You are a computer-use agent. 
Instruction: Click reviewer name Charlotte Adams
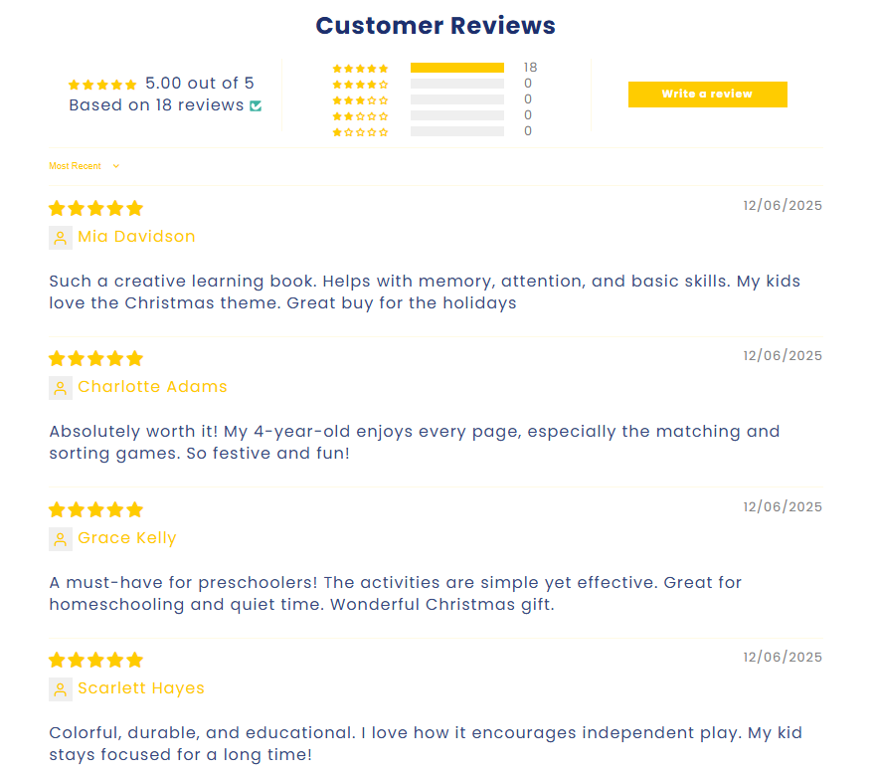[152, 387]
